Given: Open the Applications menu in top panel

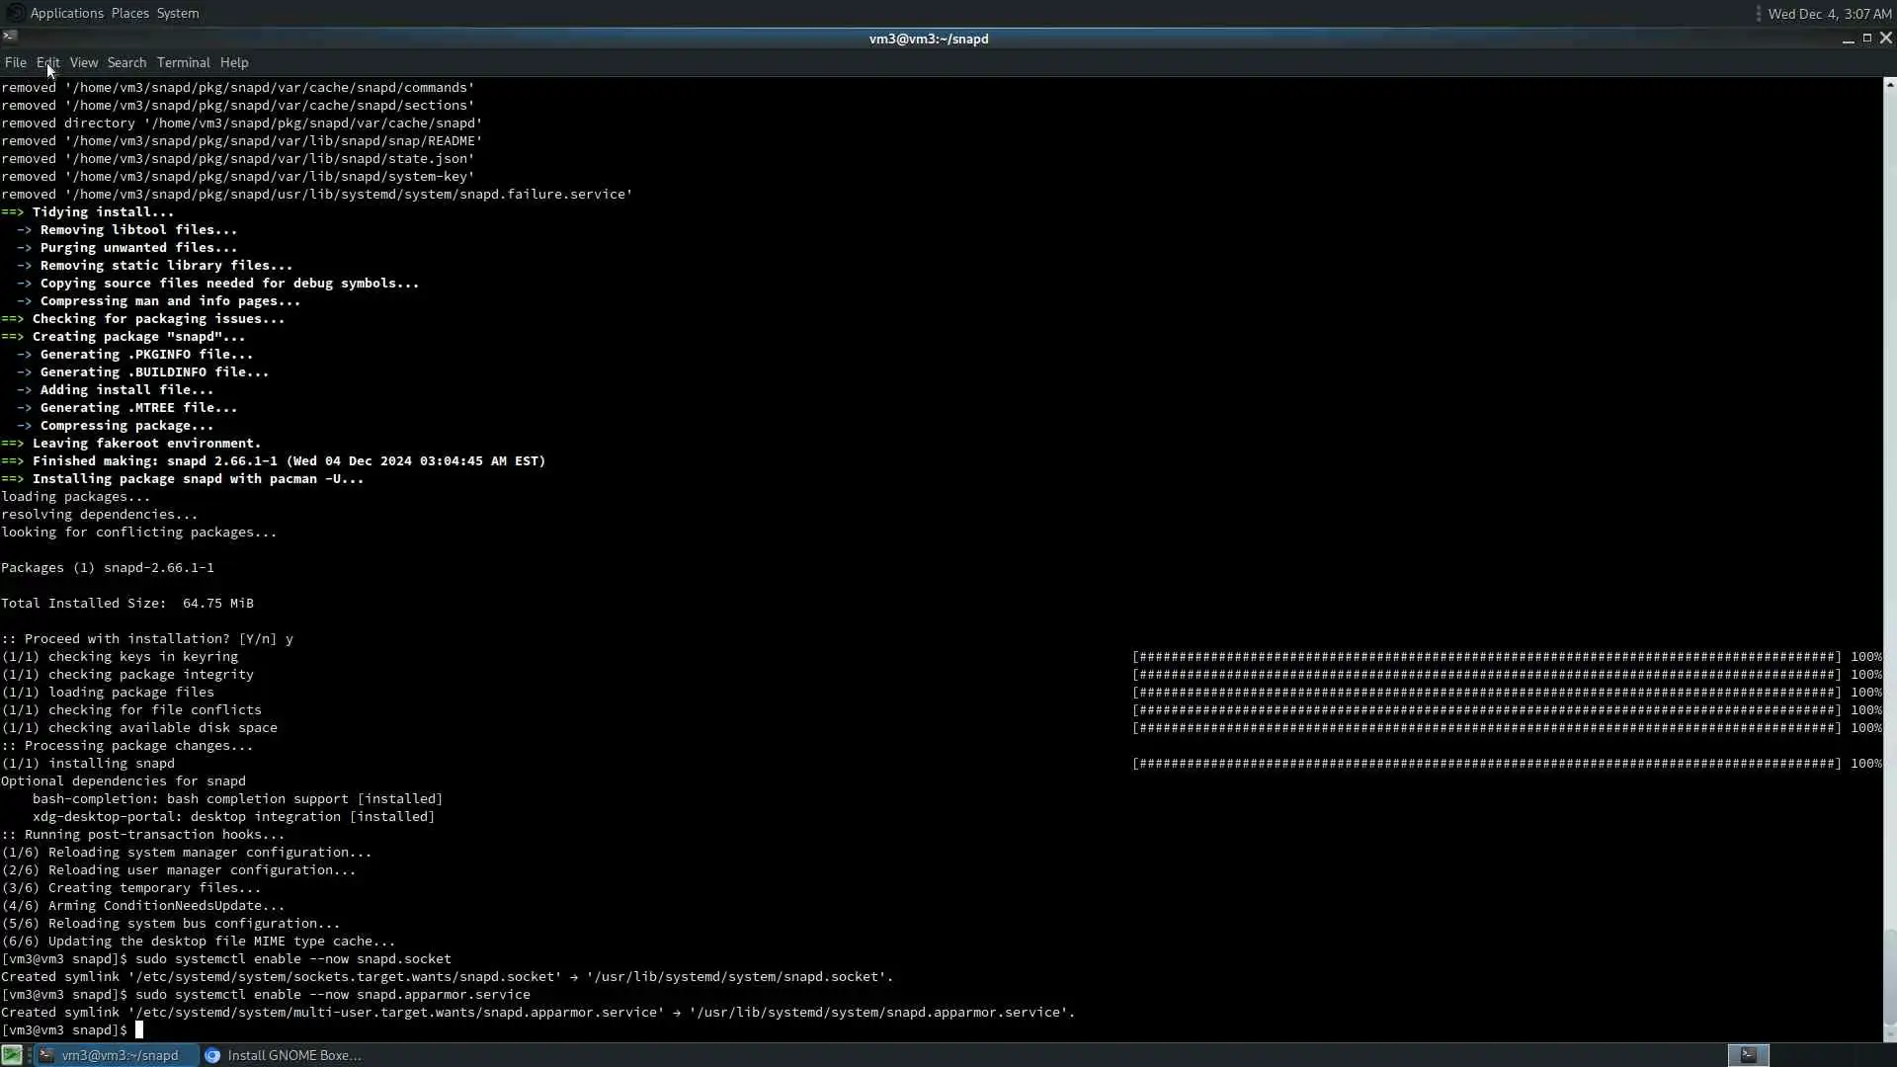Looking at the screenshot, I should click(x=66, y=13).
